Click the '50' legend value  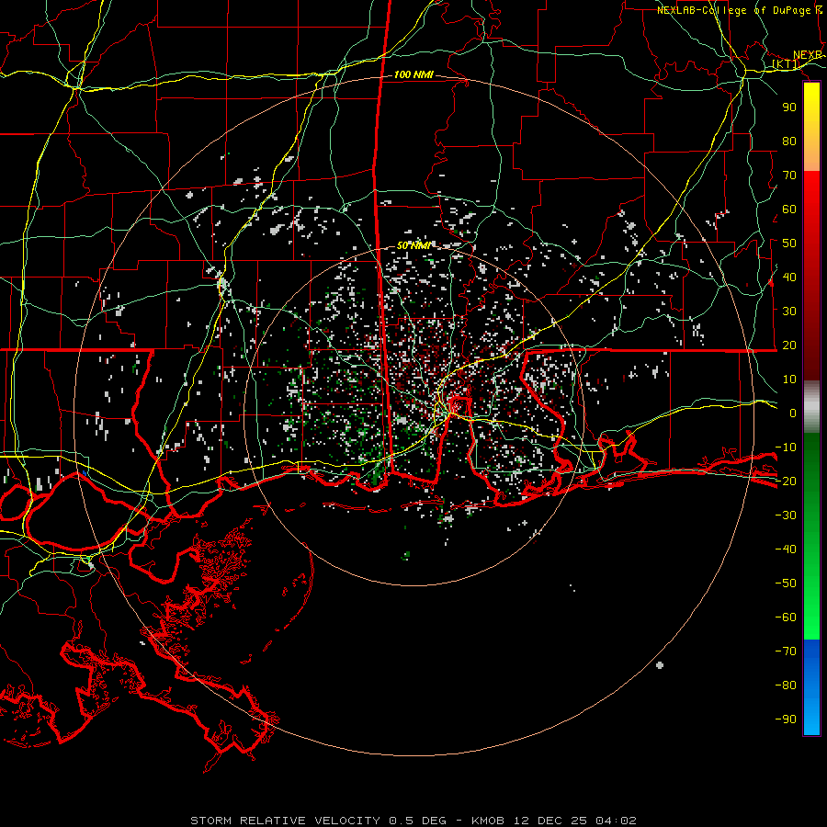(x=789, y=244)
